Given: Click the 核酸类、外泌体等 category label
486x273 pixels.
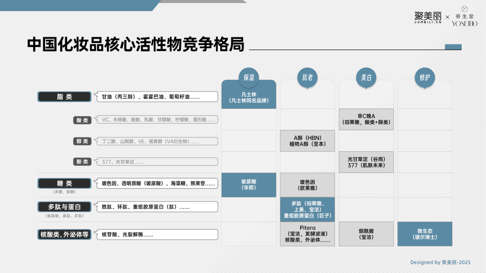Looking at the screenshot, I should click(x=64, y=235).
